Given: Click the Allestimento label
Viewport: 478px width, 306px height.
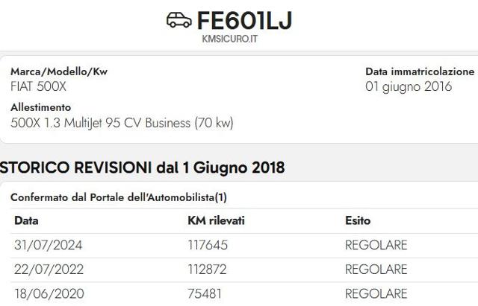Looking at the screenshot, I should pos(40,107).
